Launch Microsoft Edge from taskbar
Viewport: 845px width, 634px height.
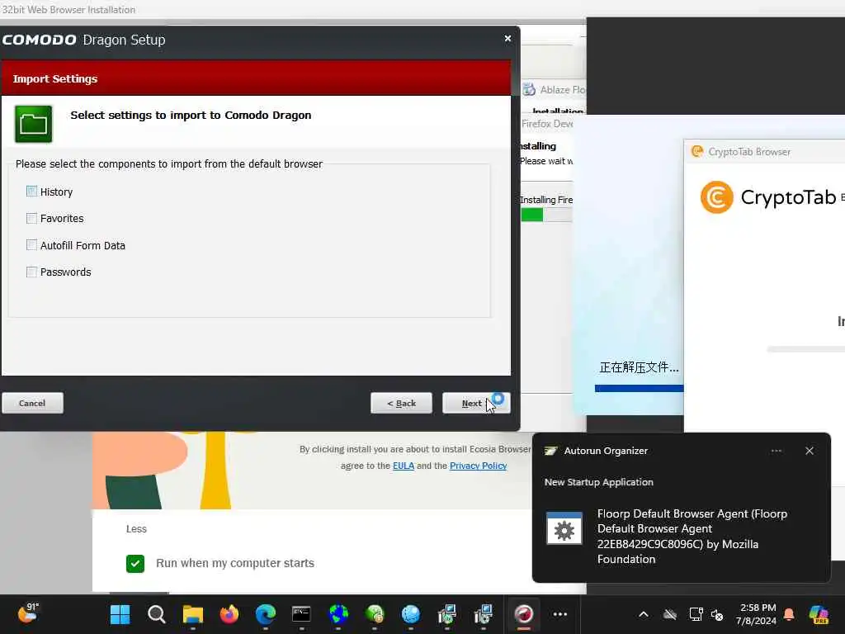[266, 614]
